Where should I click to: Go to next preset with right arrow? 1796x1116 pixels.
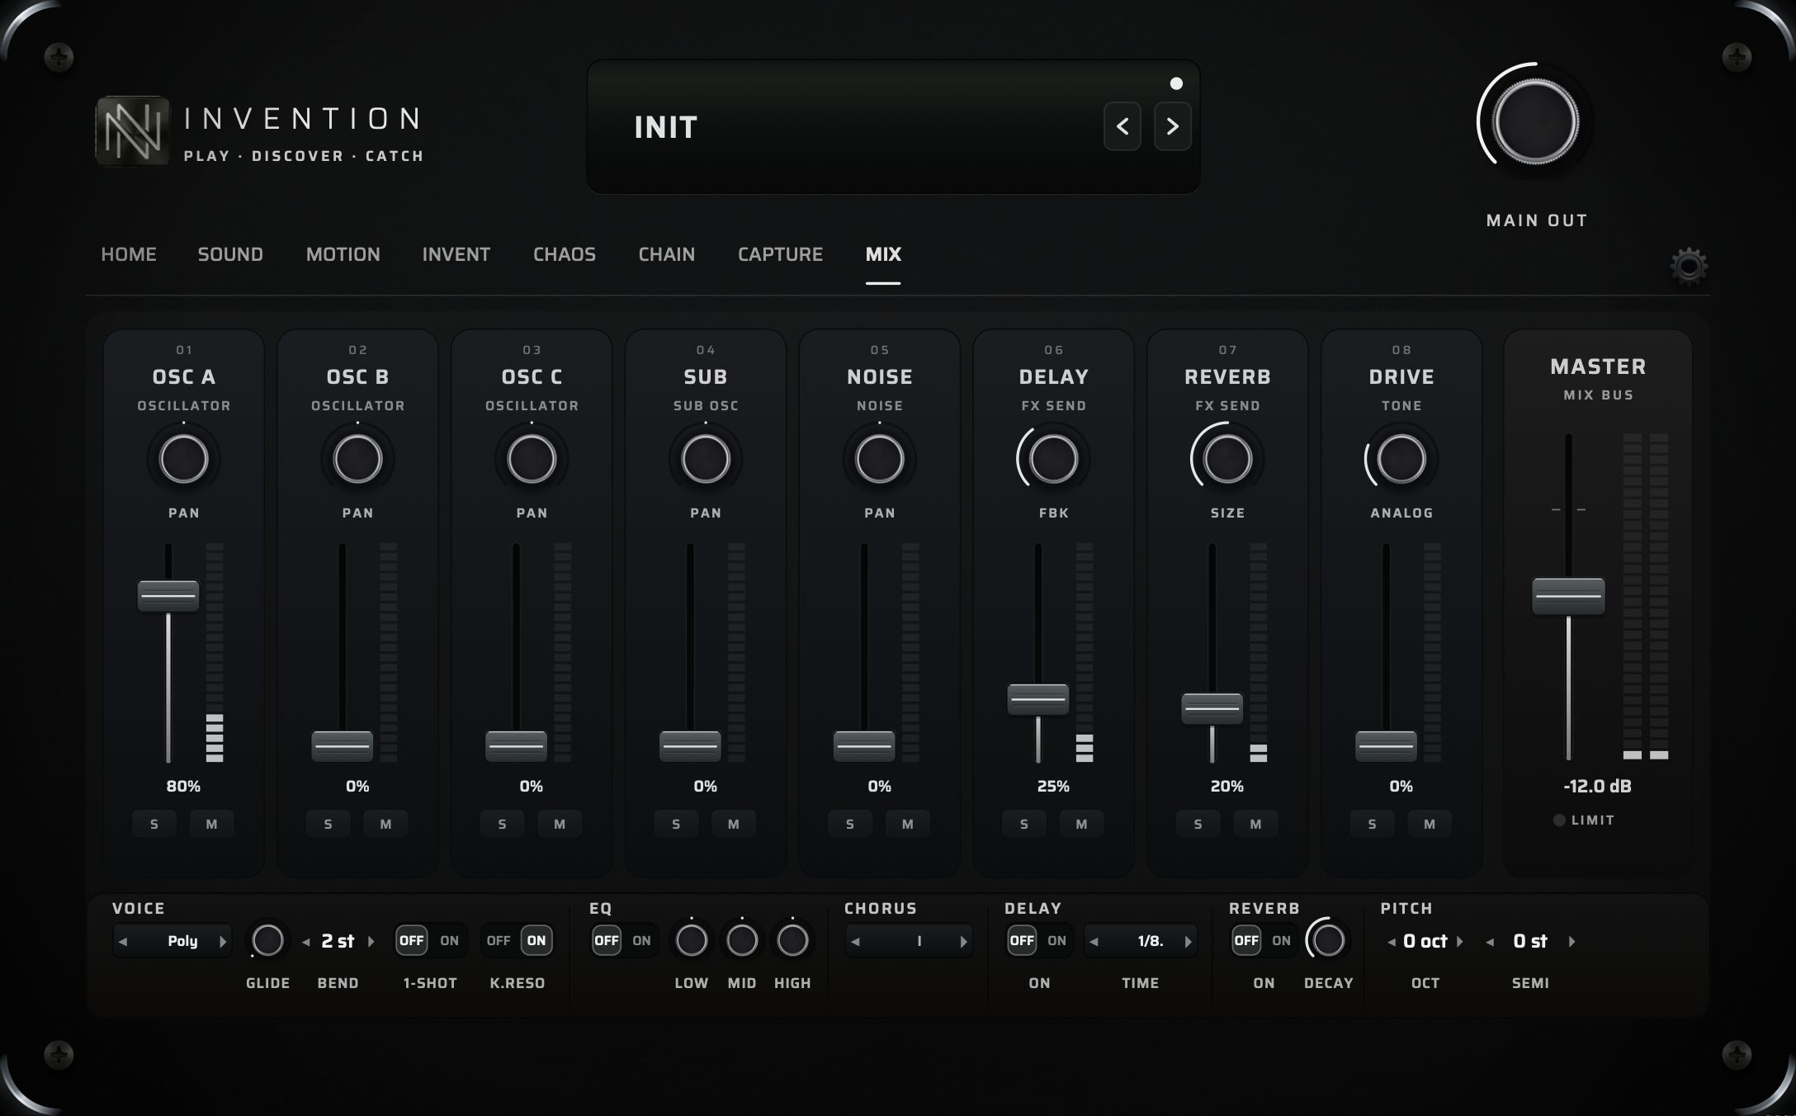pyautogui.click(x=1172, y=126)
